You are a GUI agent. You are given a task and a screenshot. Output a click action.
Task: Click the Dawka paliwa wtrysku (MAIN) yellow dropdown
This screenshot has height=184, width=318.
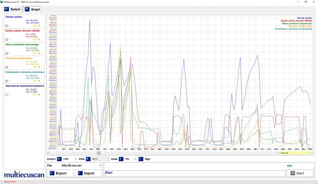(x=37, y=40)
